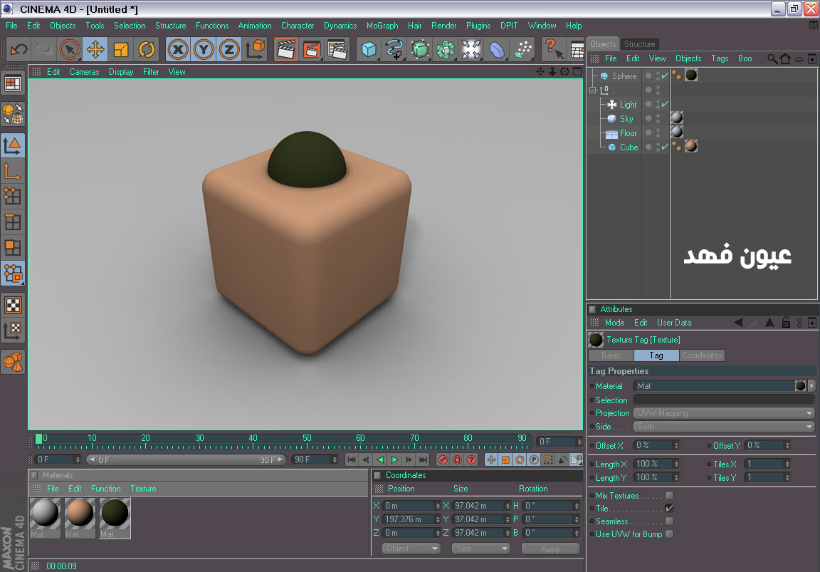This screenshot has height=572, width=820.
Task: Select the Texture tool checkerboard icon
Action: [13, 305]
